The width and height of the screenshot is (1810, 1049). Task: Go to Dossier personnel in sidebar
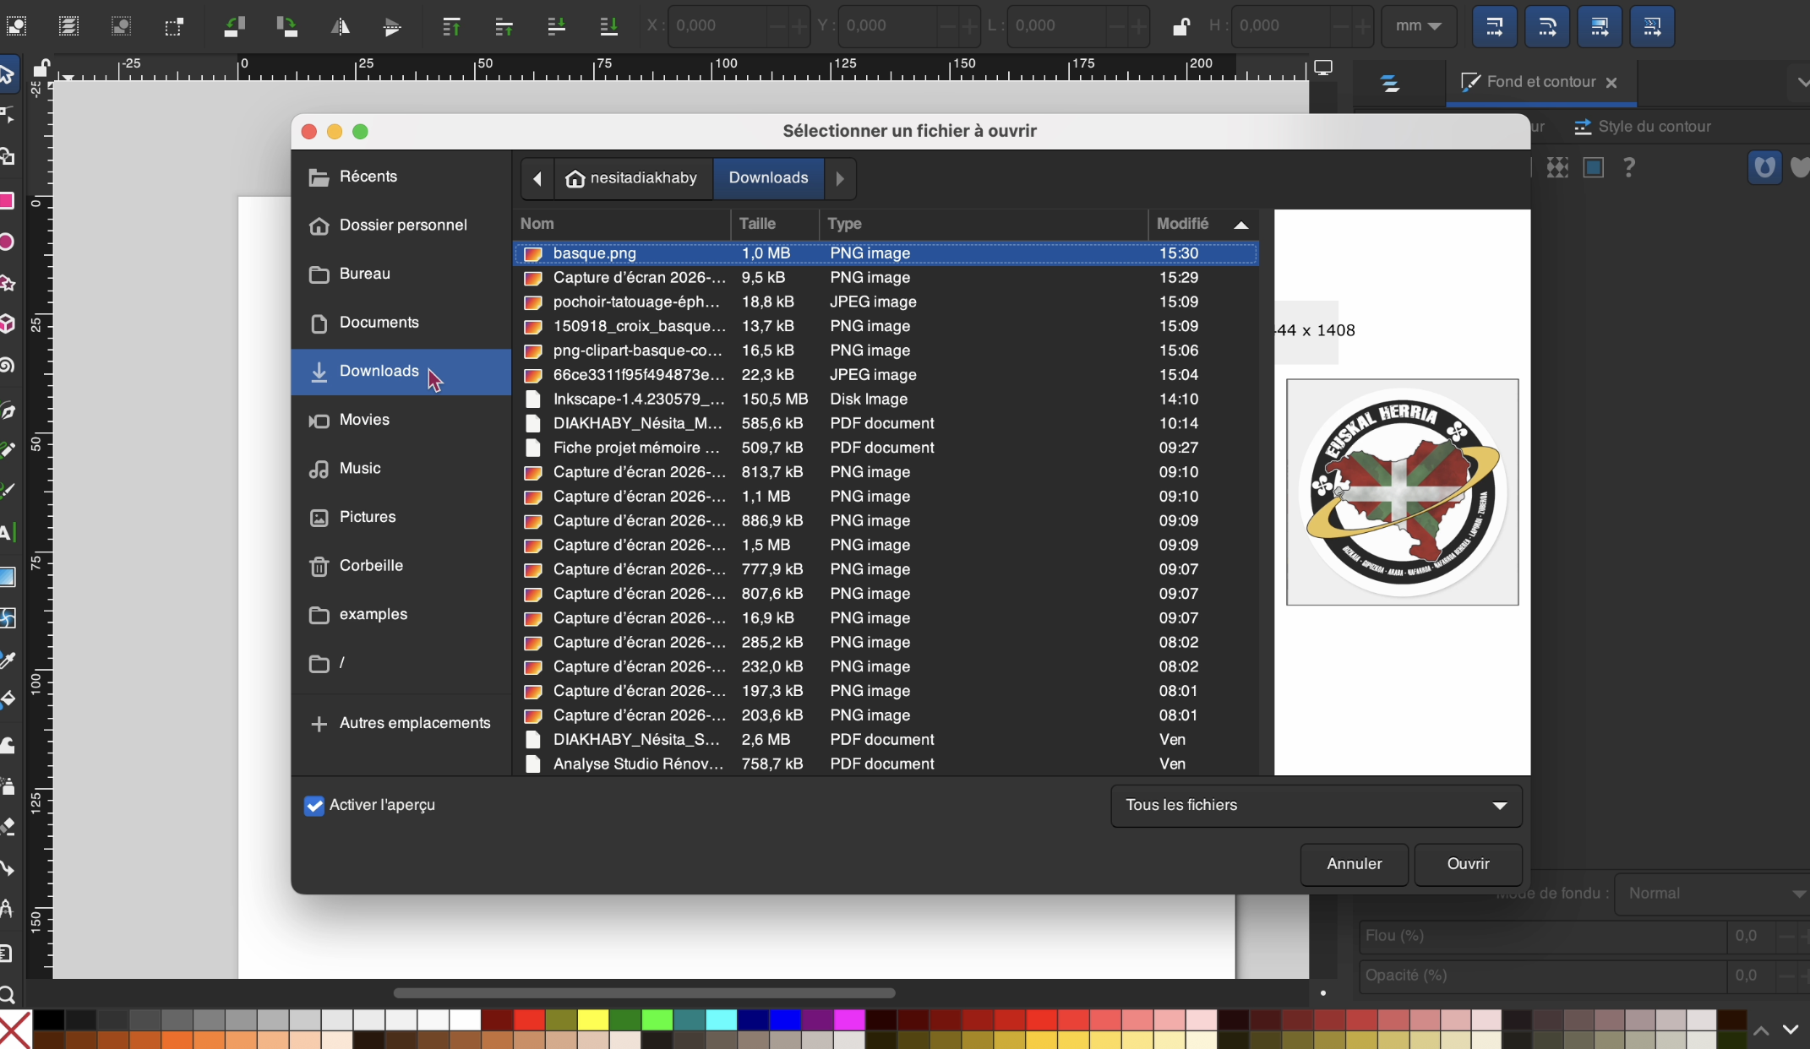click(x=402, y=226)
